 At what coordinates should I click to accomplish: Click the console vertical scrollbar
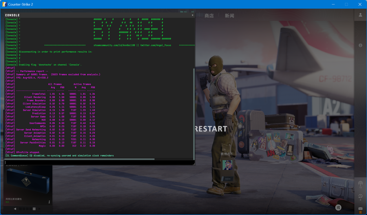(194, 113)
